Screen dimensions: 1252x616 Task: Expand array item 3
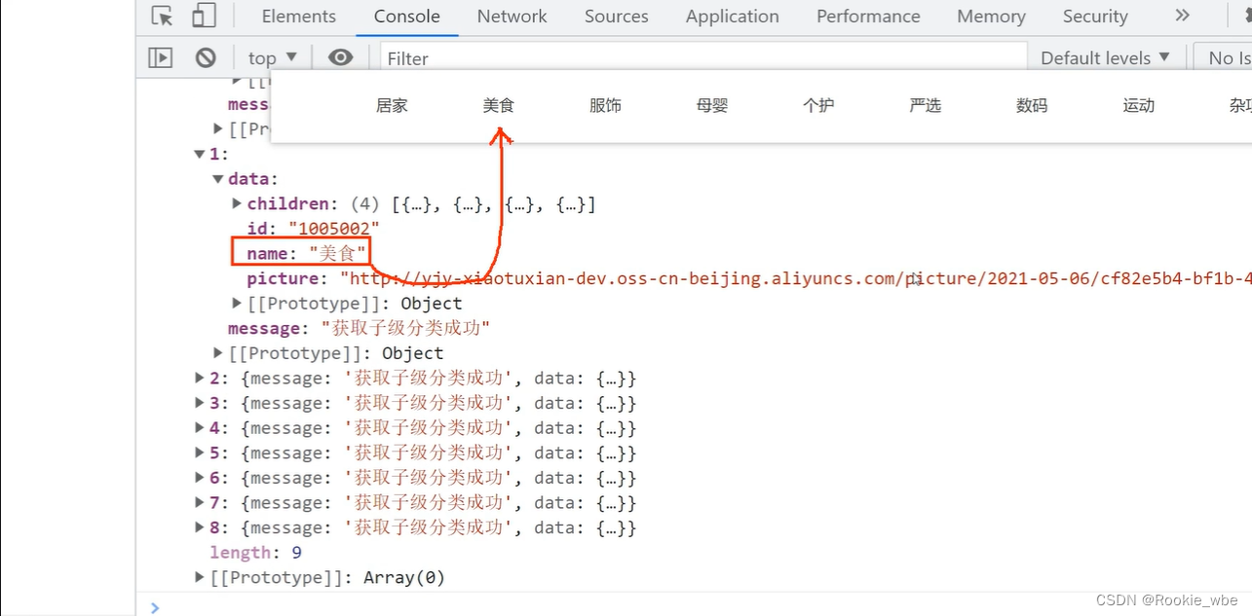coord(200,403)
